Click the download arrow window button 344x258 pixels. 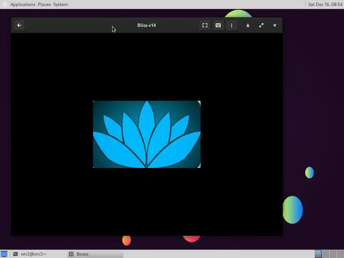[248, 25]
